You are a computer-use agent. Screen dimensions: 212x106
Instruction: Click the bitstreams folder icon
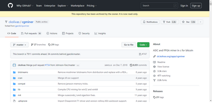coord(14,72)
